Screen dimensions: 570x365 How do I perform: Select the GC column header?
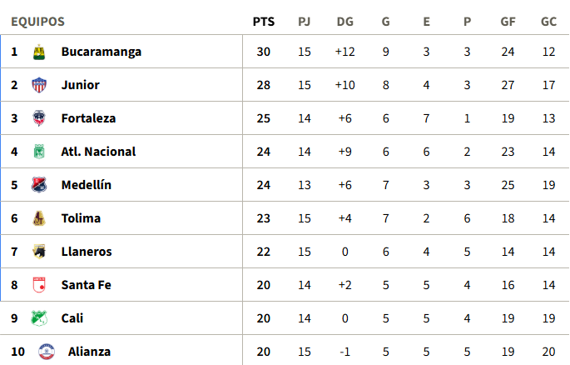(548, 22)
